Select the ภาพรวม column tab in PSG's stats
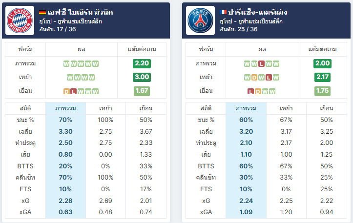Screen dimensions: 353x223 [246, 108]
